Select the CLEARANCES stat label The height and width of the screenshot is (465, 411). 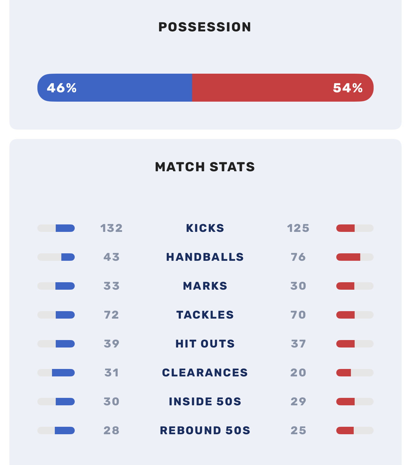205,373
